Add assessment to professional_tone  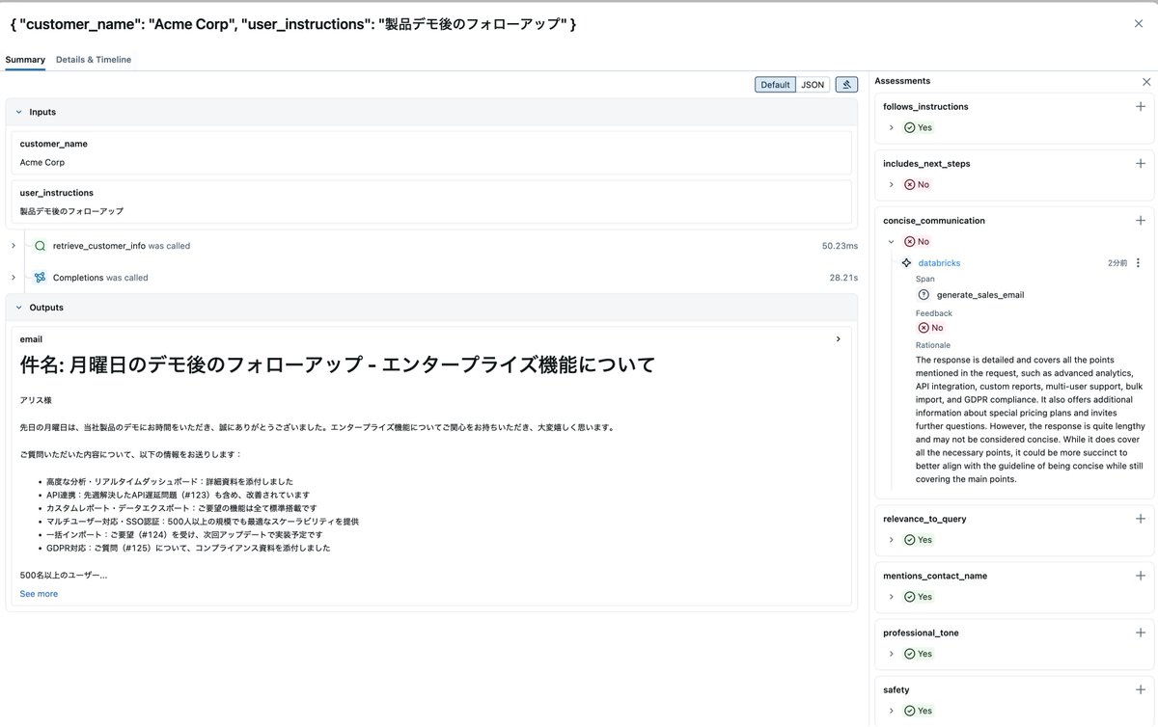pyautogui.click(x=1141, y=633)
